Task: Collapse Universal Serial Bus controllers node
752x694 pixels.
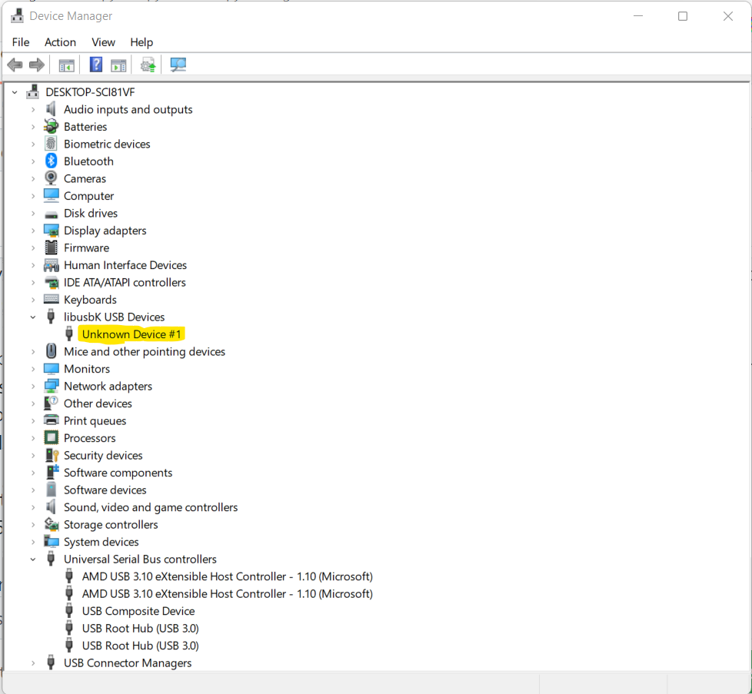Action: [x=33, y=559]
